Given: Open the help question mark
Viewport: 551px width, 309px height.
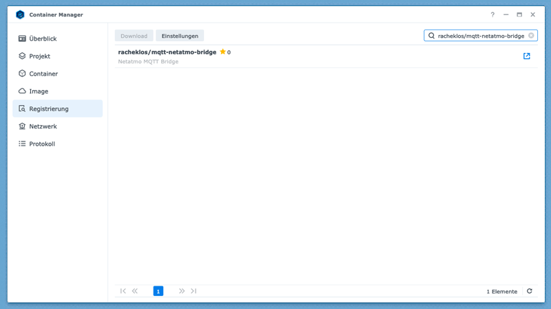Looking at the screenshot, I should [x=492, y=14].
